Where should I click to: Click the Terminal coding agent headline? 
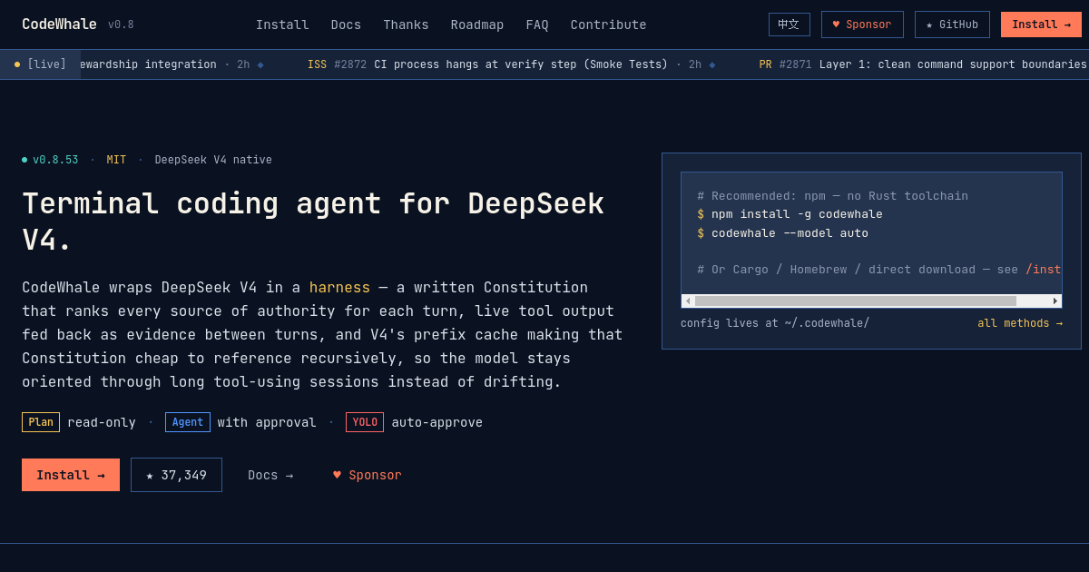pyautogui.click(x=313, y=222)
